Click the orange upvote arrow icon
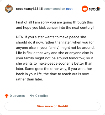Image resolution: width=105 pixels, height=115 pixels. [7, 96]
